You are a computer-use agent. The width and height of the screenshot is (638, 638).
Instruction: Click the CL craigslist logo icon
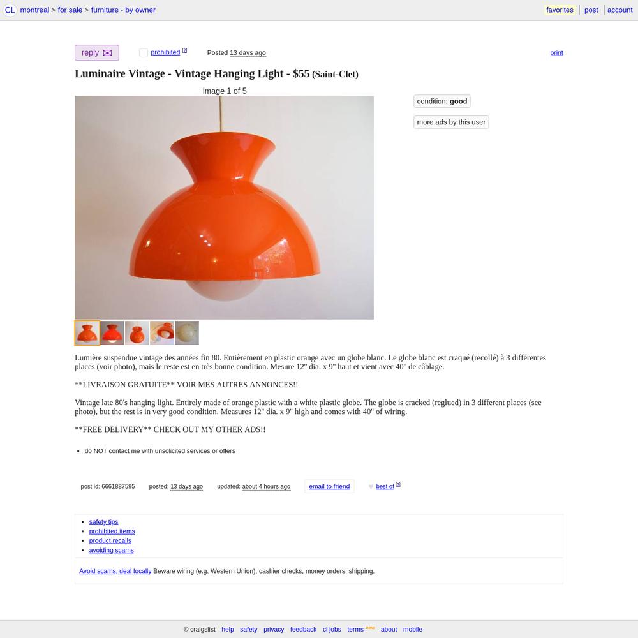[10, 10]
